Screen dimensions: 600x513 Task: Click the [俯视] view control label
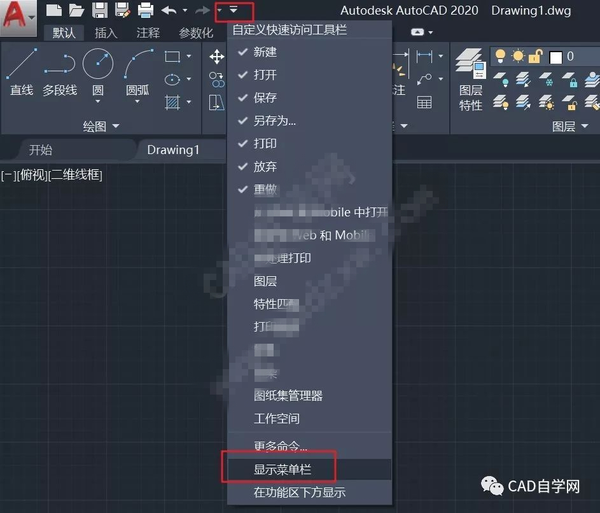point(33,175)
